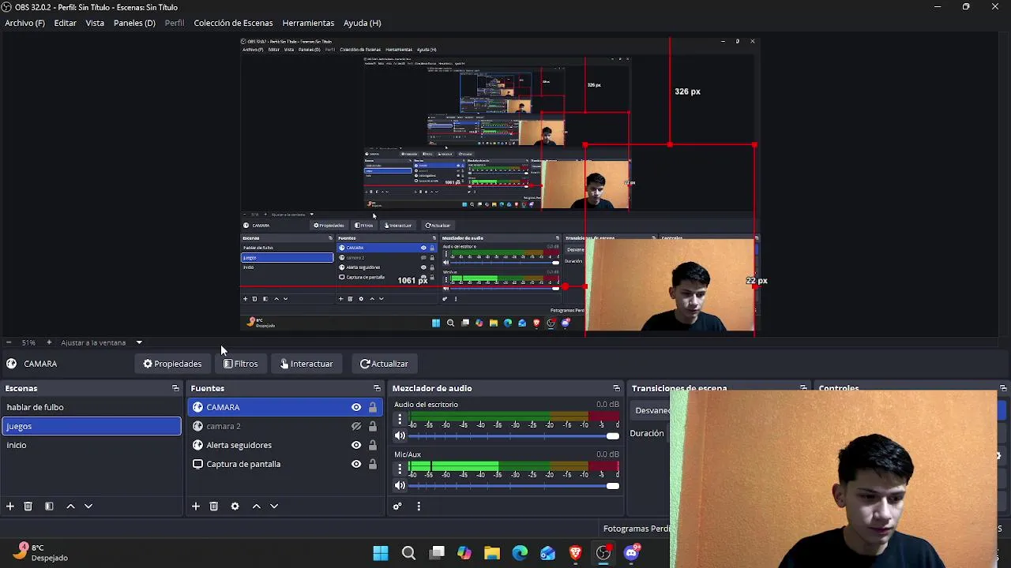The height and width of the screenshot is (568, 1011).
Task: Open audio mixer three-dot menu at bottom
Action: point(419,506)
